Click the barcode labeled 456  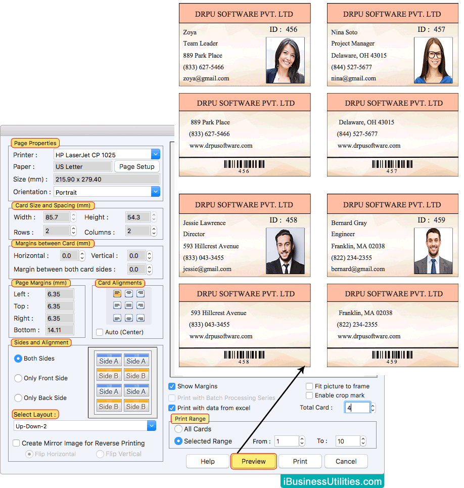coord(244,164)
